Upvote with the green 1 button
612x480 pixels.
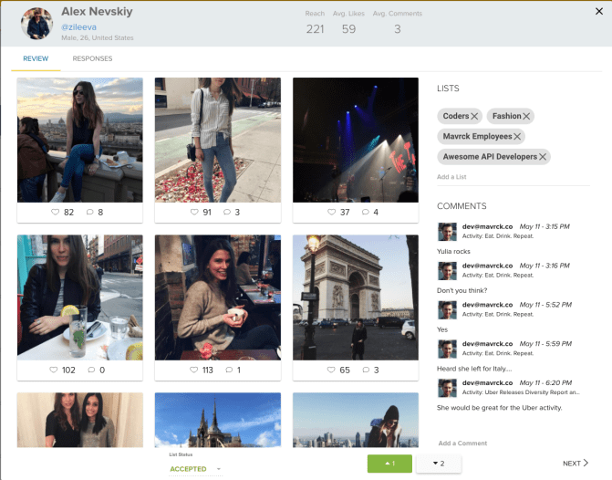pyautogui.click(x=389, y=464)
